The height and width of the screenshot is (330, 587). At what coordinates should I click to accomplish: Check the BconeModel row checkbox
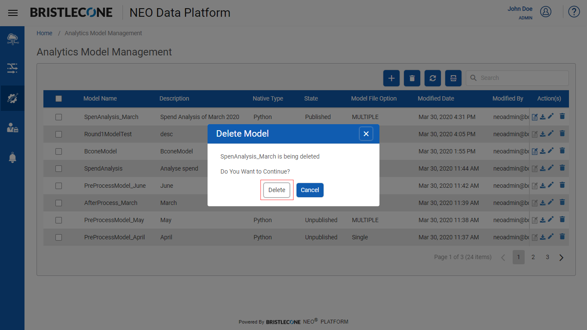coord(59,151)
